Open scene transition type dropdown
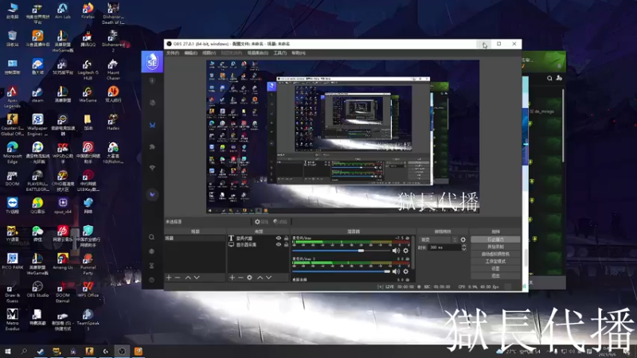This screenshot has width=637, height=358. point(439,240)
